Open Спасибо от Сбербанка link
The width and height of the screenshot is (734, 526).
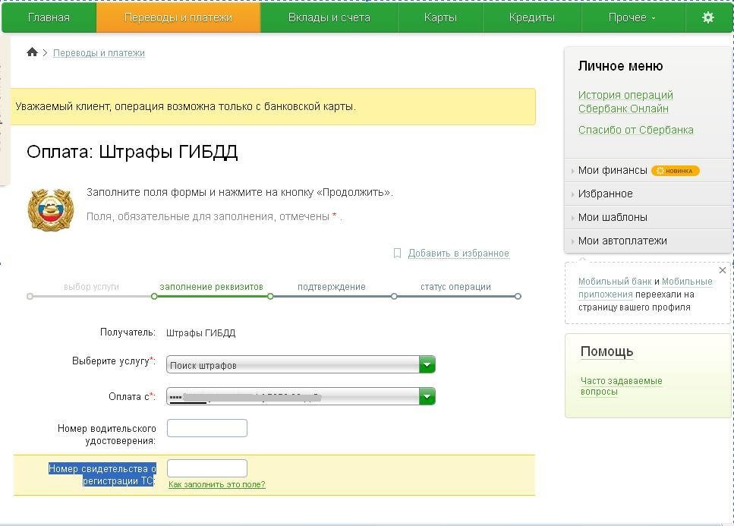pyautogui.click(x=635, y=130)
